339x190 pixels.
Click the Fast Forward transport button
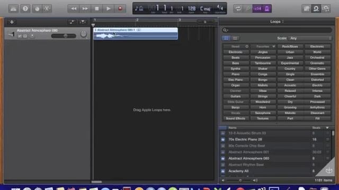coord(85,8)
